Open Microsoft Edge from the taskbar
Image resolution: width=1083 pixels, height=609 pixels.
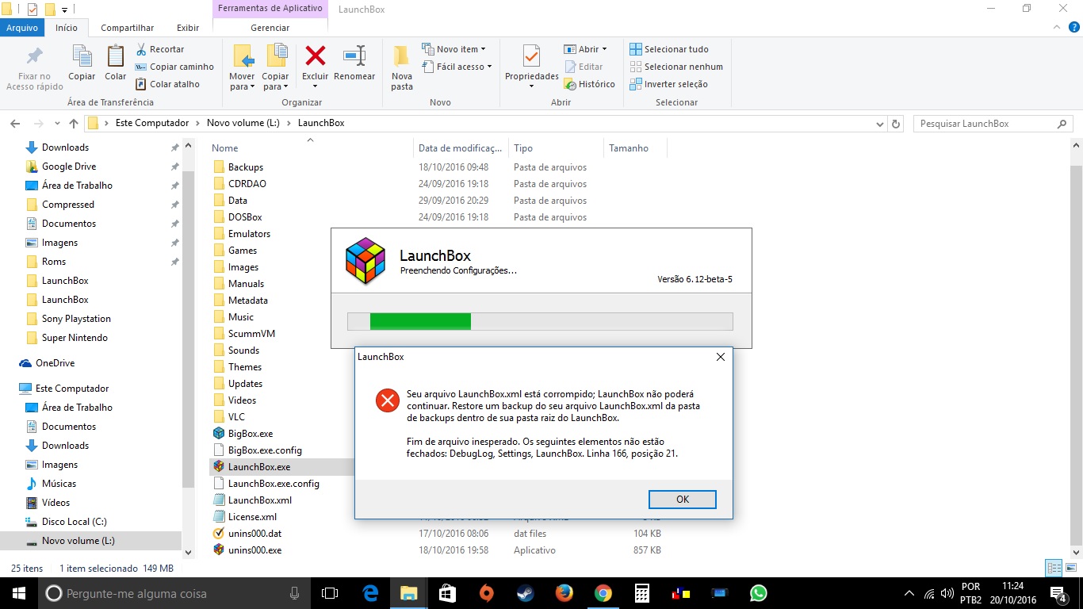coord(370,593)
